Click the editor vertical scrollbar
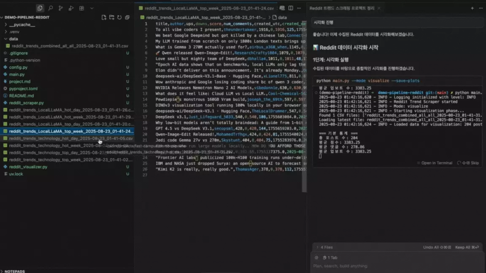The width and height of the screenshot is (486, 273). 304,107
